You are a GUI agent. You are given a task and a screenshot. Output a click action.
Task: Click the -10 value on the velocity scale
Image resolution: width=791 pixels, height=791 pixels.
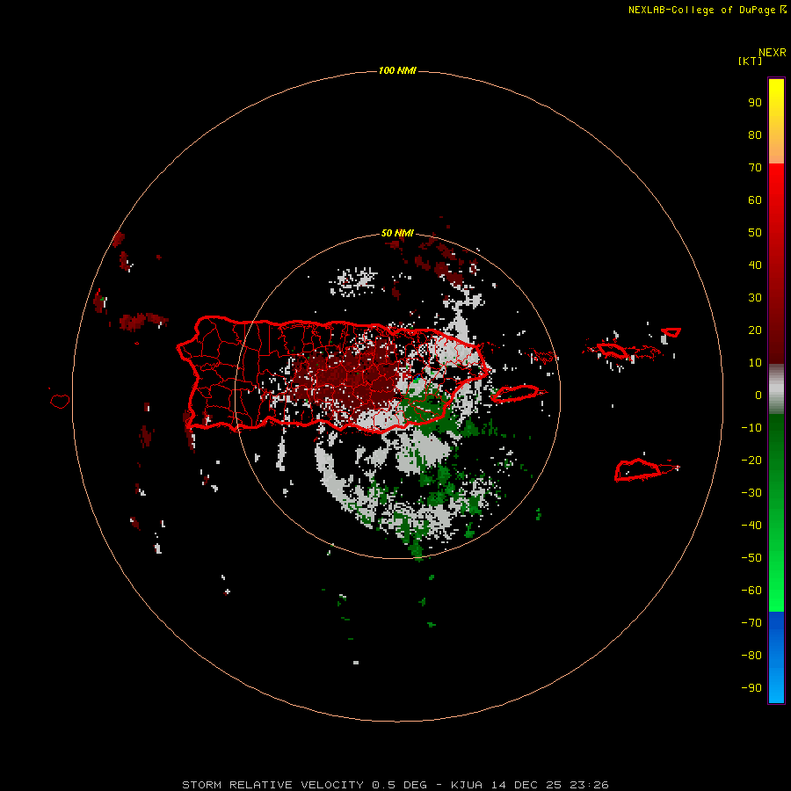(x=751, y=428)
